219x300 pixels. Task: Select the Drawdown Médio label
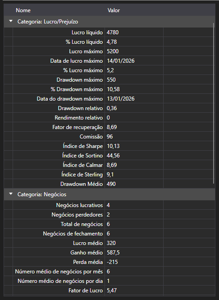click(x=82, y=184)
